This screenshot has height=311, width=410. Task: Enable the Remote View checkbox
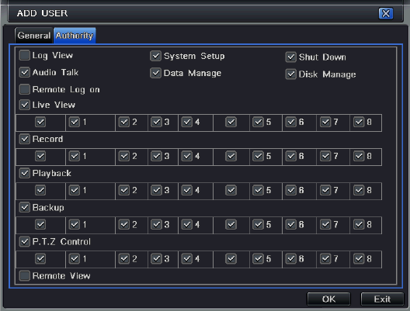tap(25, 276)
